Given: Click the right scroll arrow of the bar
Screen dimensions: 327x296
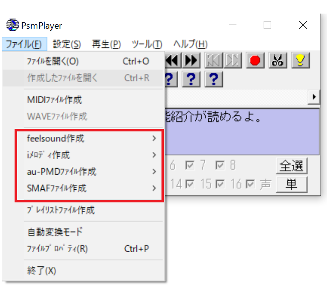Looking at the screenshot, I should (314, 97).
